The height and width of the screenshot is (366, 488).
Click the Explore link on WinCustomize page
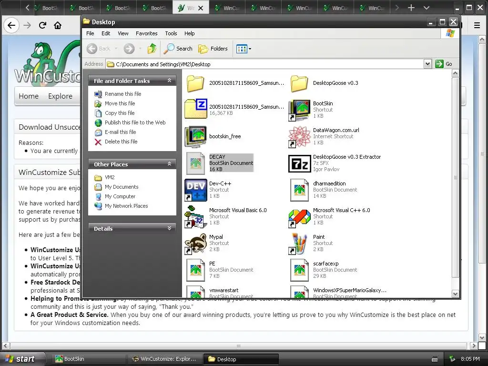pyautogui.click(x=60, y=96)
